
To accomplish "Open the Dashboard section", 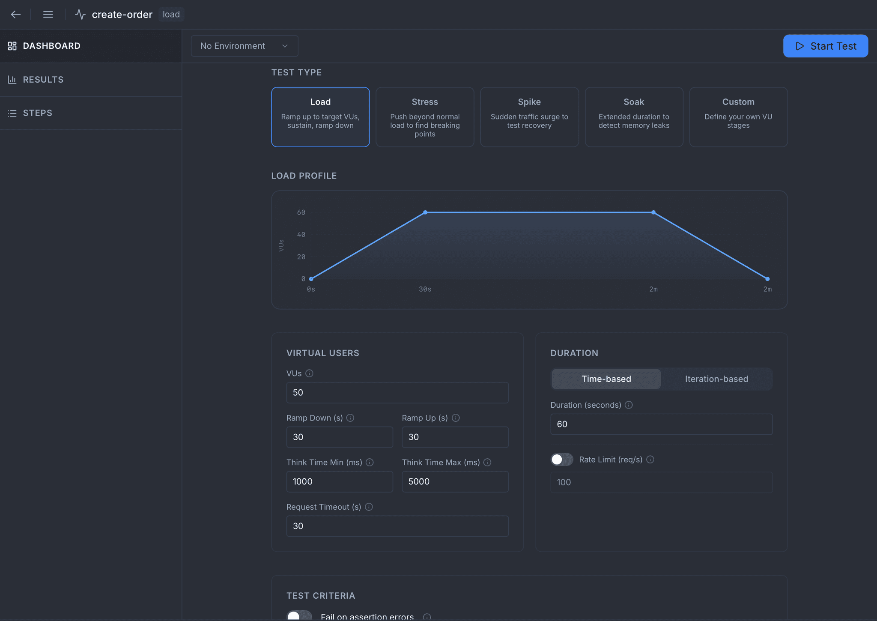I will 91,46.
